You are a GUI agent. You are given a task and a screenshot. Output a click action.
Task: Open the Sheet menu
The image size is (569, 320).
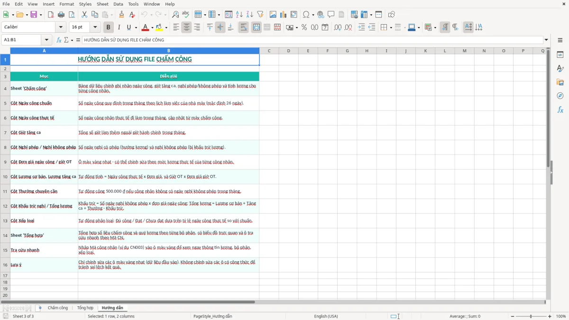click(102, 4)
